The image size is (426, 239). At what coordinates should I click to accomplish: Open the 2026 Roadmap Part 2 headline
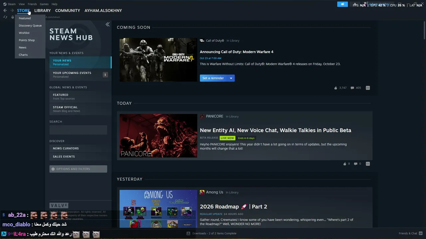(x=234, y=206)
